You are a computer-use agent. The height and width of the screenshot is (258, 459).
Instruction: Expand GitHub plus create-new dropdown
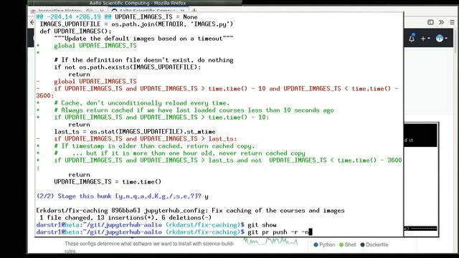point(425,38)
